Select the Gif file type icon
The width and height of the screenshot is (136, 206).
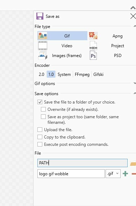tap(43, 36)
